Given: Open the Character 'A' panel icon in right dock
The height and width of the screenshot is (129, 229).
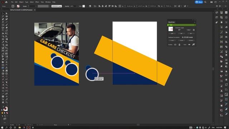Looking at the screenshot, I should click(x=221, y=91).
